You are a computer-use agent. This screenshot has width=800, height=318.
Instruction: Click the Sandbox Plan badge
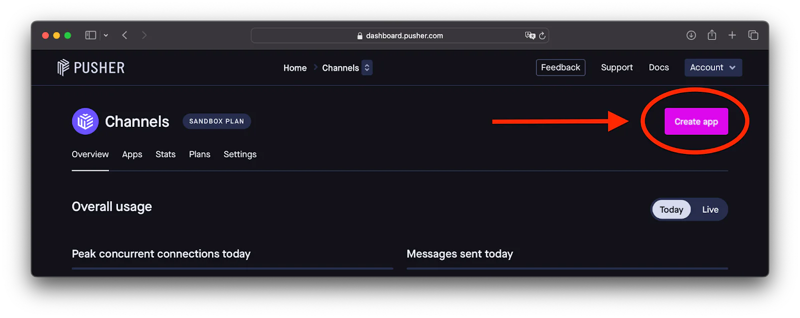coord(216,121)
